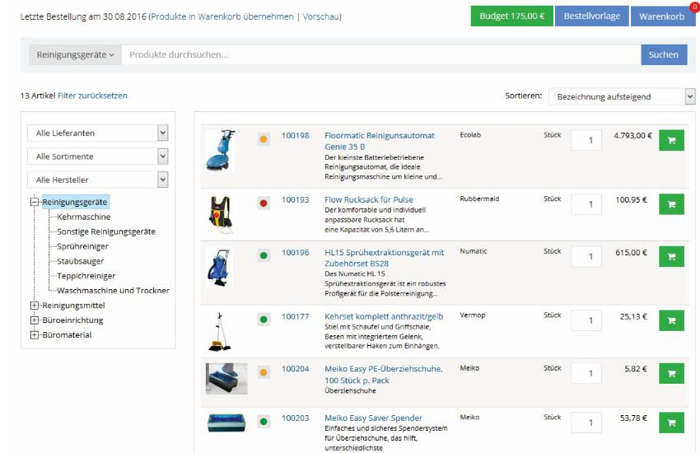Expand the Büromaterial category
Screen dimensions: 700x453
click(35, 335)
